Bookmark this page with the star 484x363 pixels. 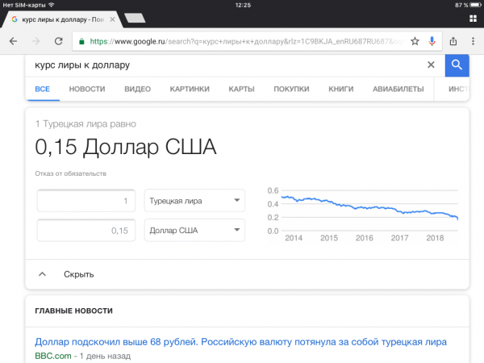(415, 40)
